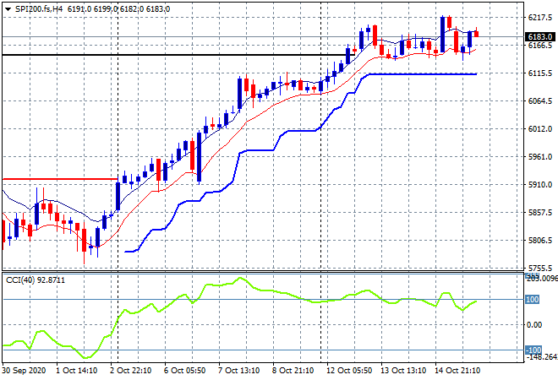
Task: Select the 5755.5 price scale value
Action: [540, 269]
